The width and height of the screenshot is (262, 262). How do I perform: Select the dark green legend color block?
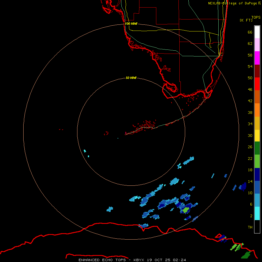(x=257, y=148)
